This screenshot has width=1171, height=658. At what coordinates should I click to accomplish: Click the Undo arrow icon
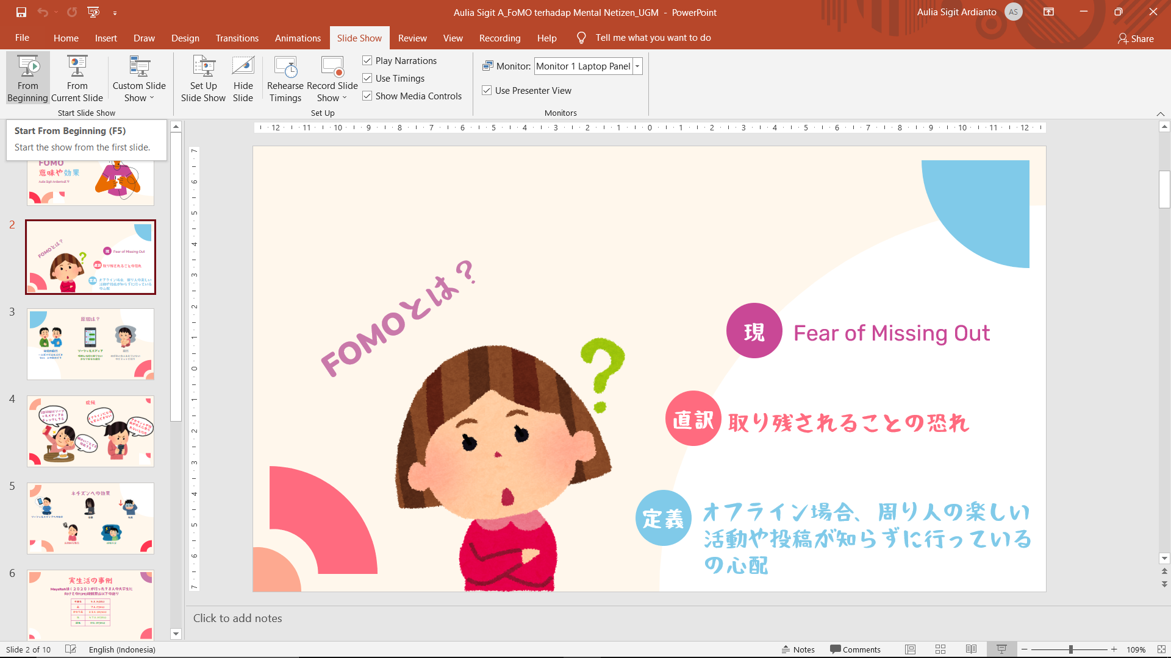(x=42, y=12)
